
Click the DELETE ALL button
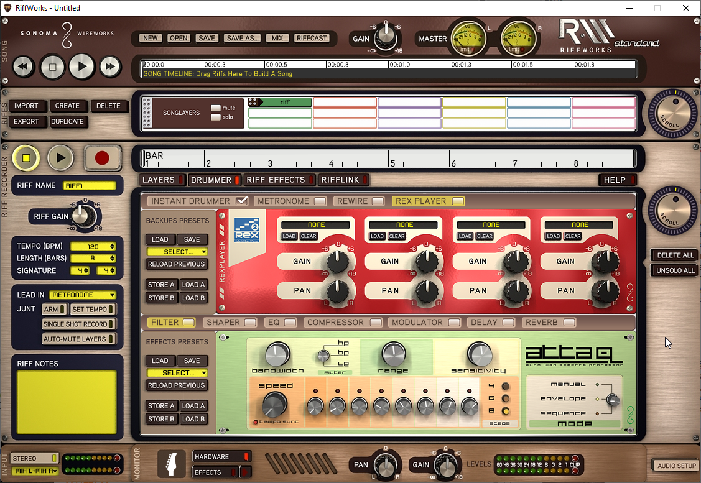(675, 255)
